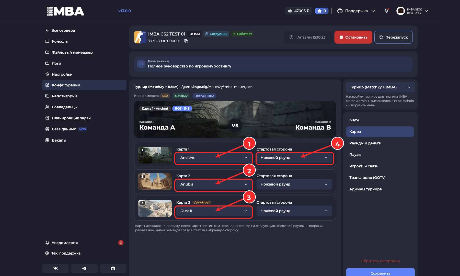Screen dimensions: 460x276
Task: Click the VK social icon
Action: click(x=55, y=268)
